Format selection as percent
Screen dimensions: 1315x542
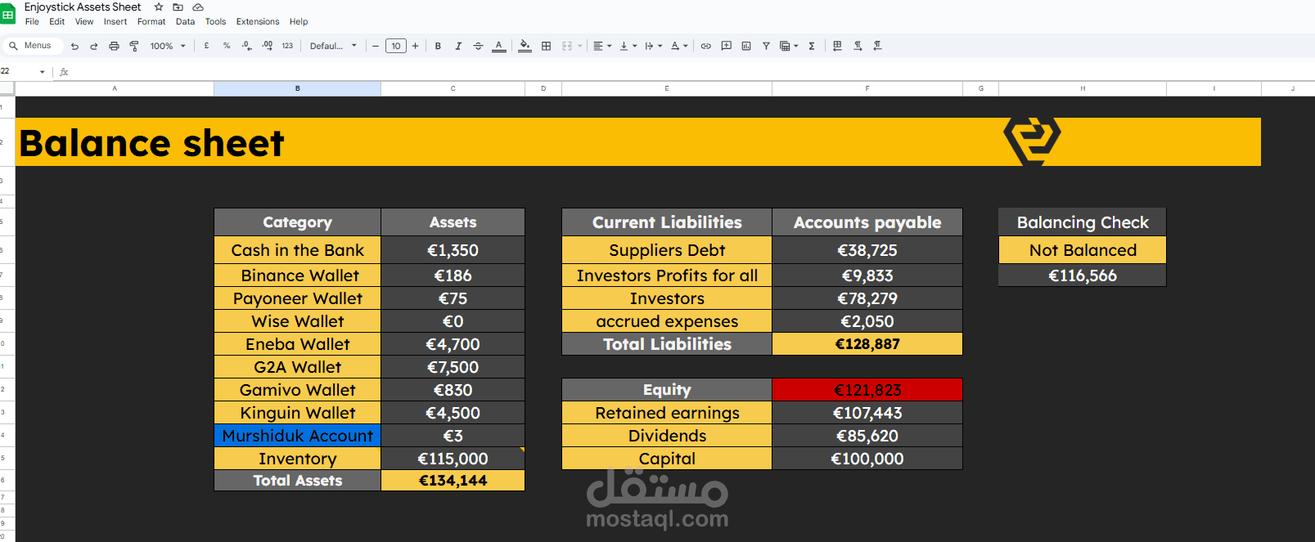(x=227, y=46)
